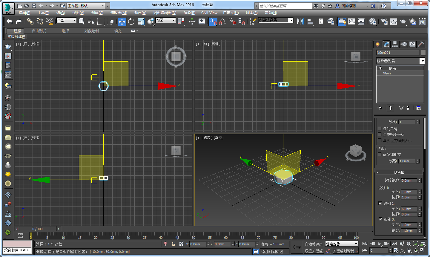Image resolution: width=430 pixels, height=257 pixels.
Task: Click the Go to Start button
Action: [x=365, y=244]
